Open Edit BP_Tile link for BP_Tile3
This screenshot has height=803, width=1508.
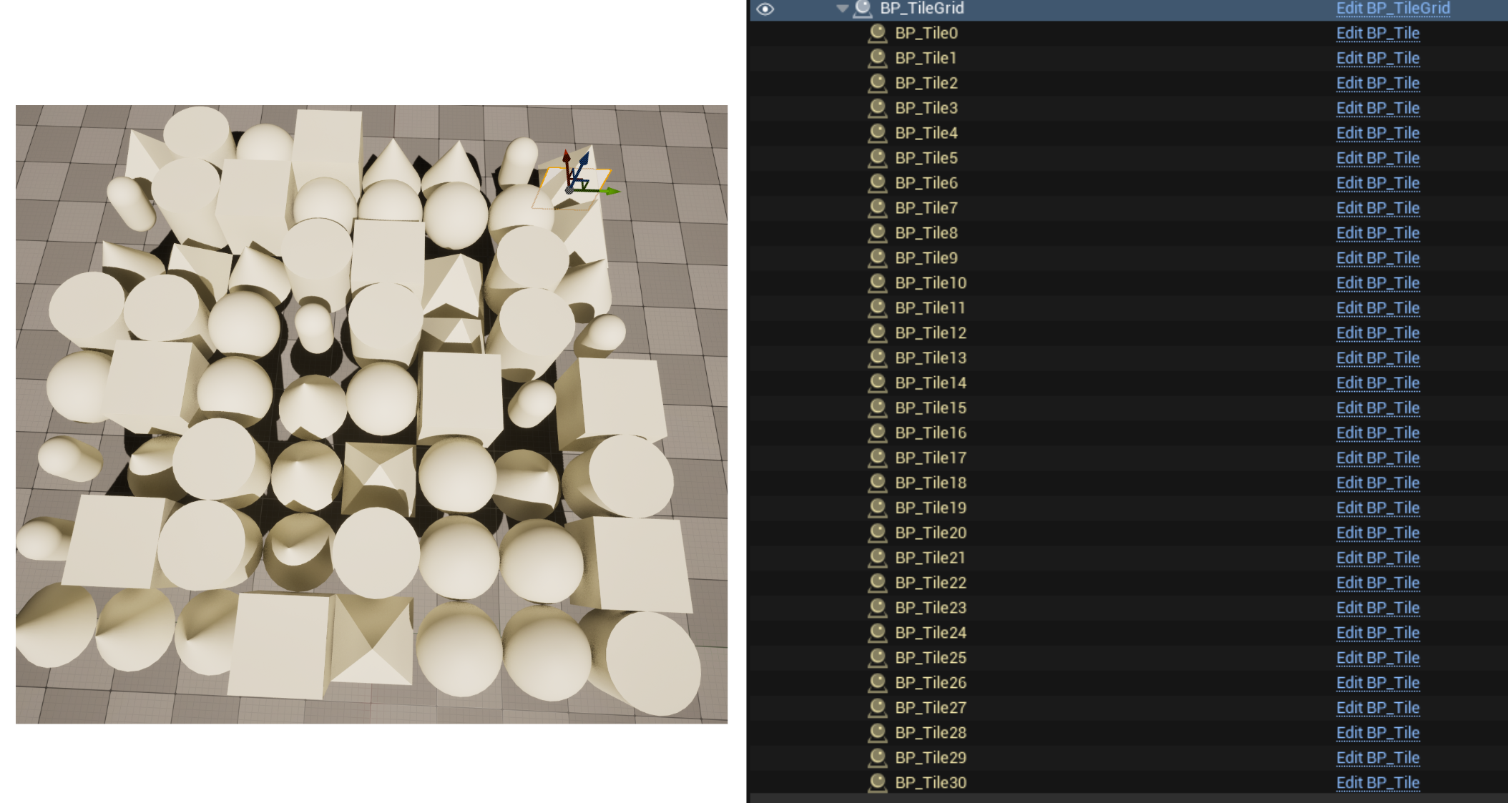coord(1377,108)
